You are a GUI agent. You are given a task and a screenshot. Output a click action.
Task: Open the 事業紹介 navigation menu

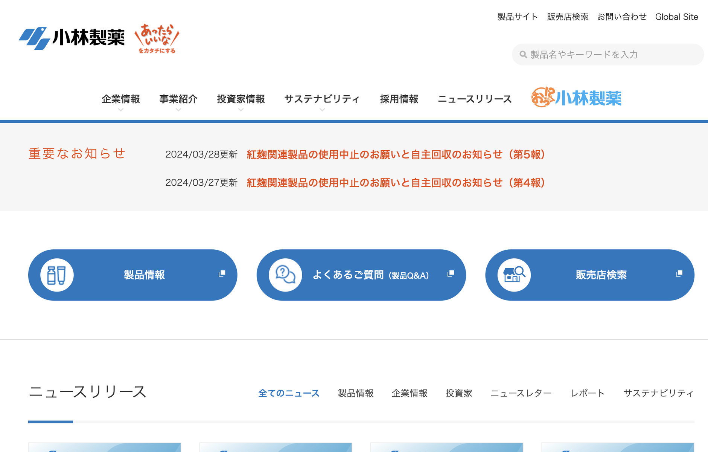click(x=178, y=99)
